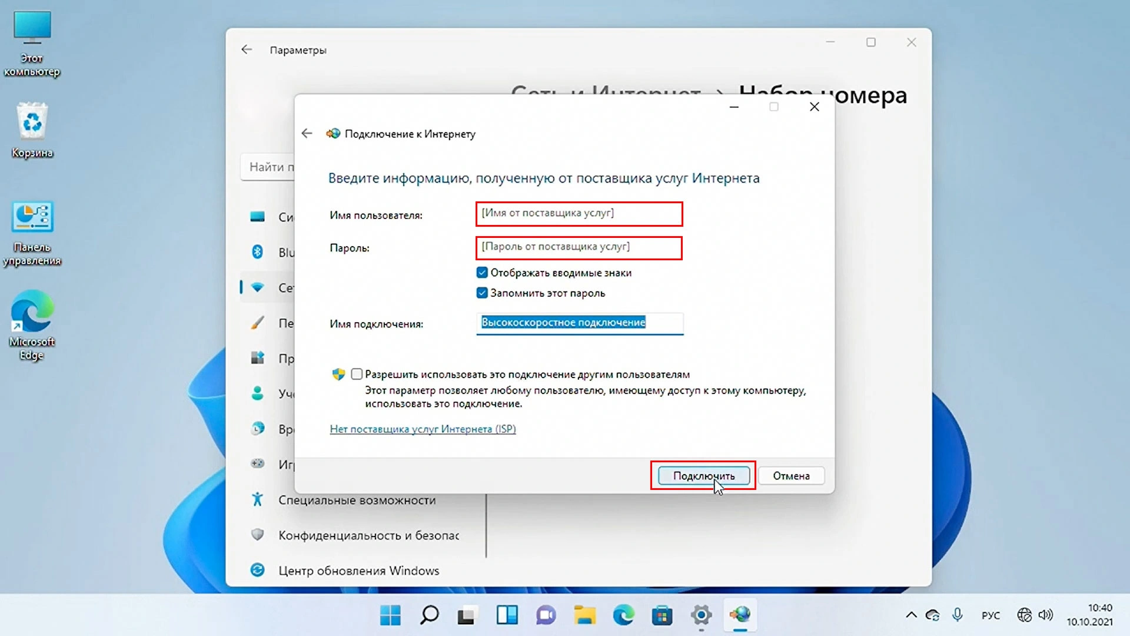Viewport: 1130px width, 636px height.
Task: Enable allowing other users to use this connection
Action: pyautogui.click(x=357, y=374)
